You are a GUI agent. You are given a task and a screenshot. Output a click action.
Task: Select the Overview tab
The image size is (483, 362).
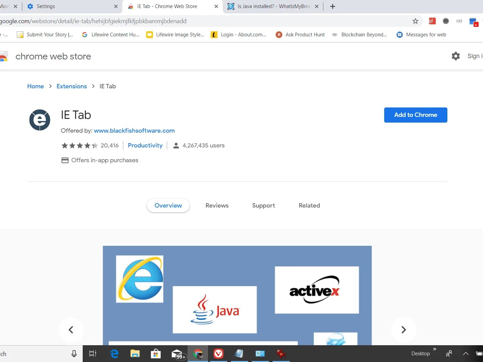point(168,206)
